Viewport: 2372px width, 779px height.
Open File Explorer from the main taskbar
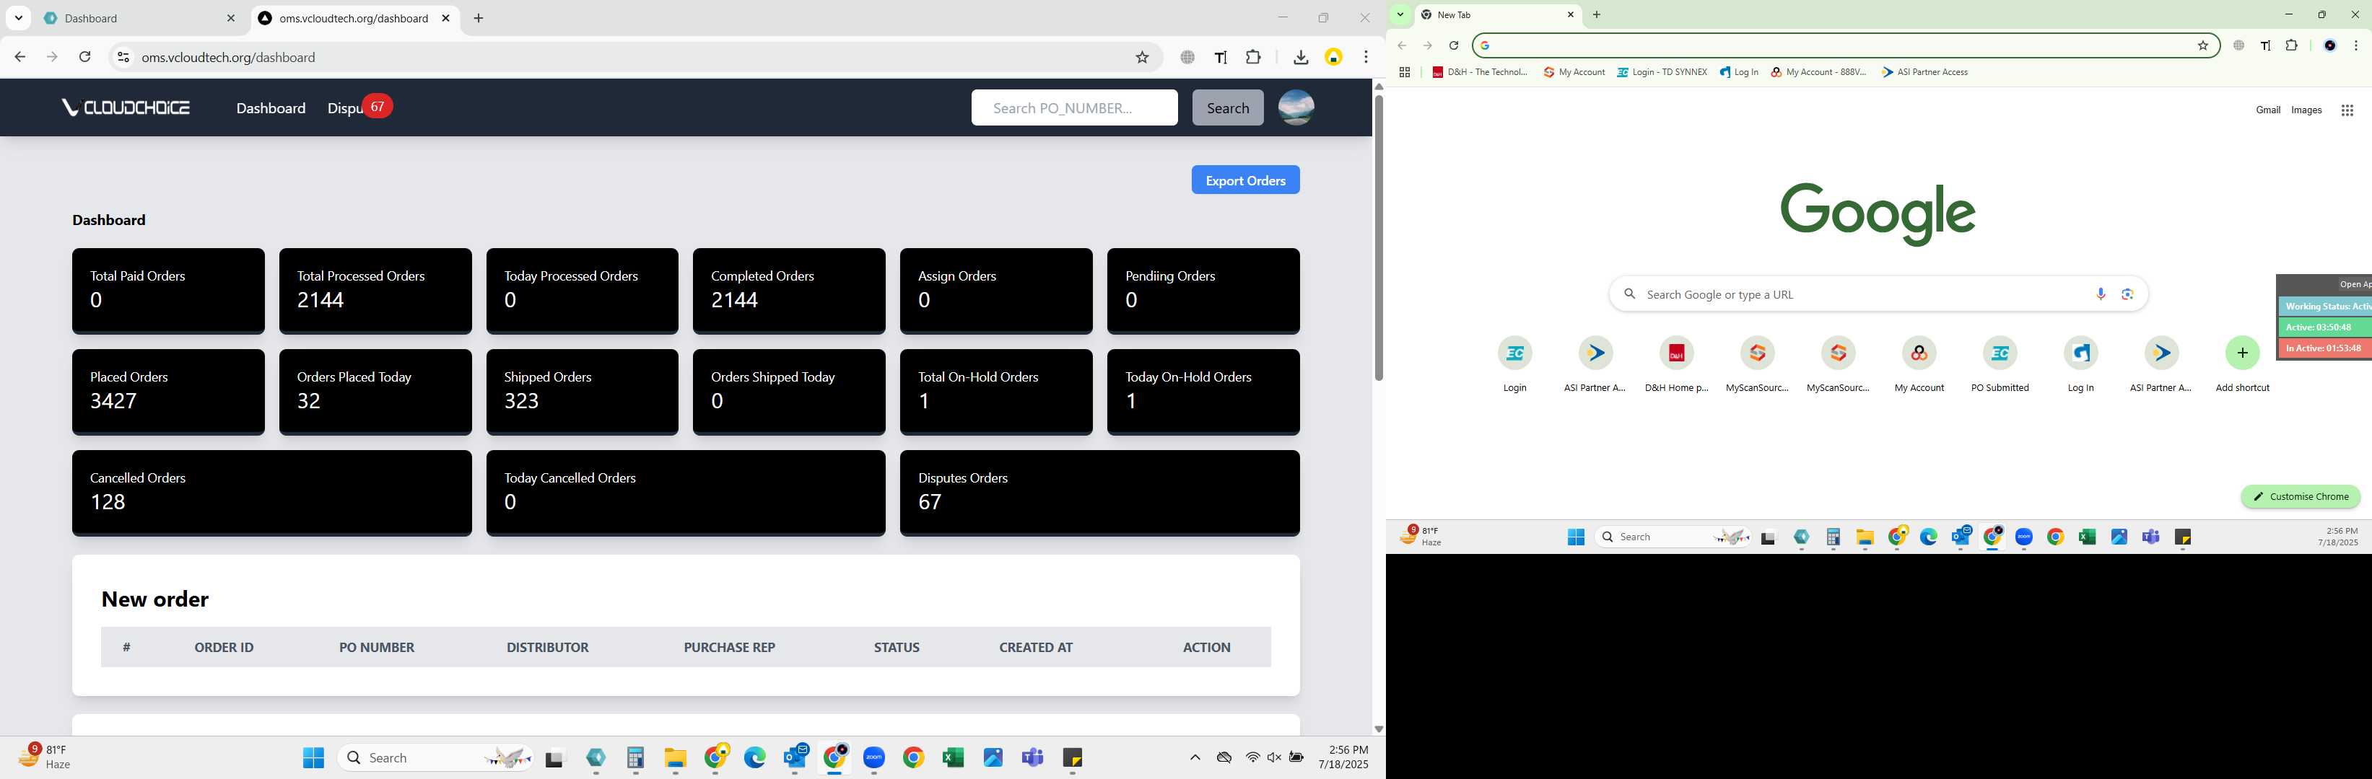coord(676,758)
